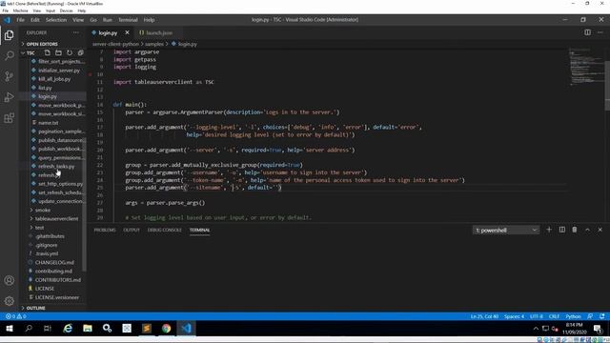Click the Python language mode indicator
The image size is (610, 343).
[x=573, y=316]
